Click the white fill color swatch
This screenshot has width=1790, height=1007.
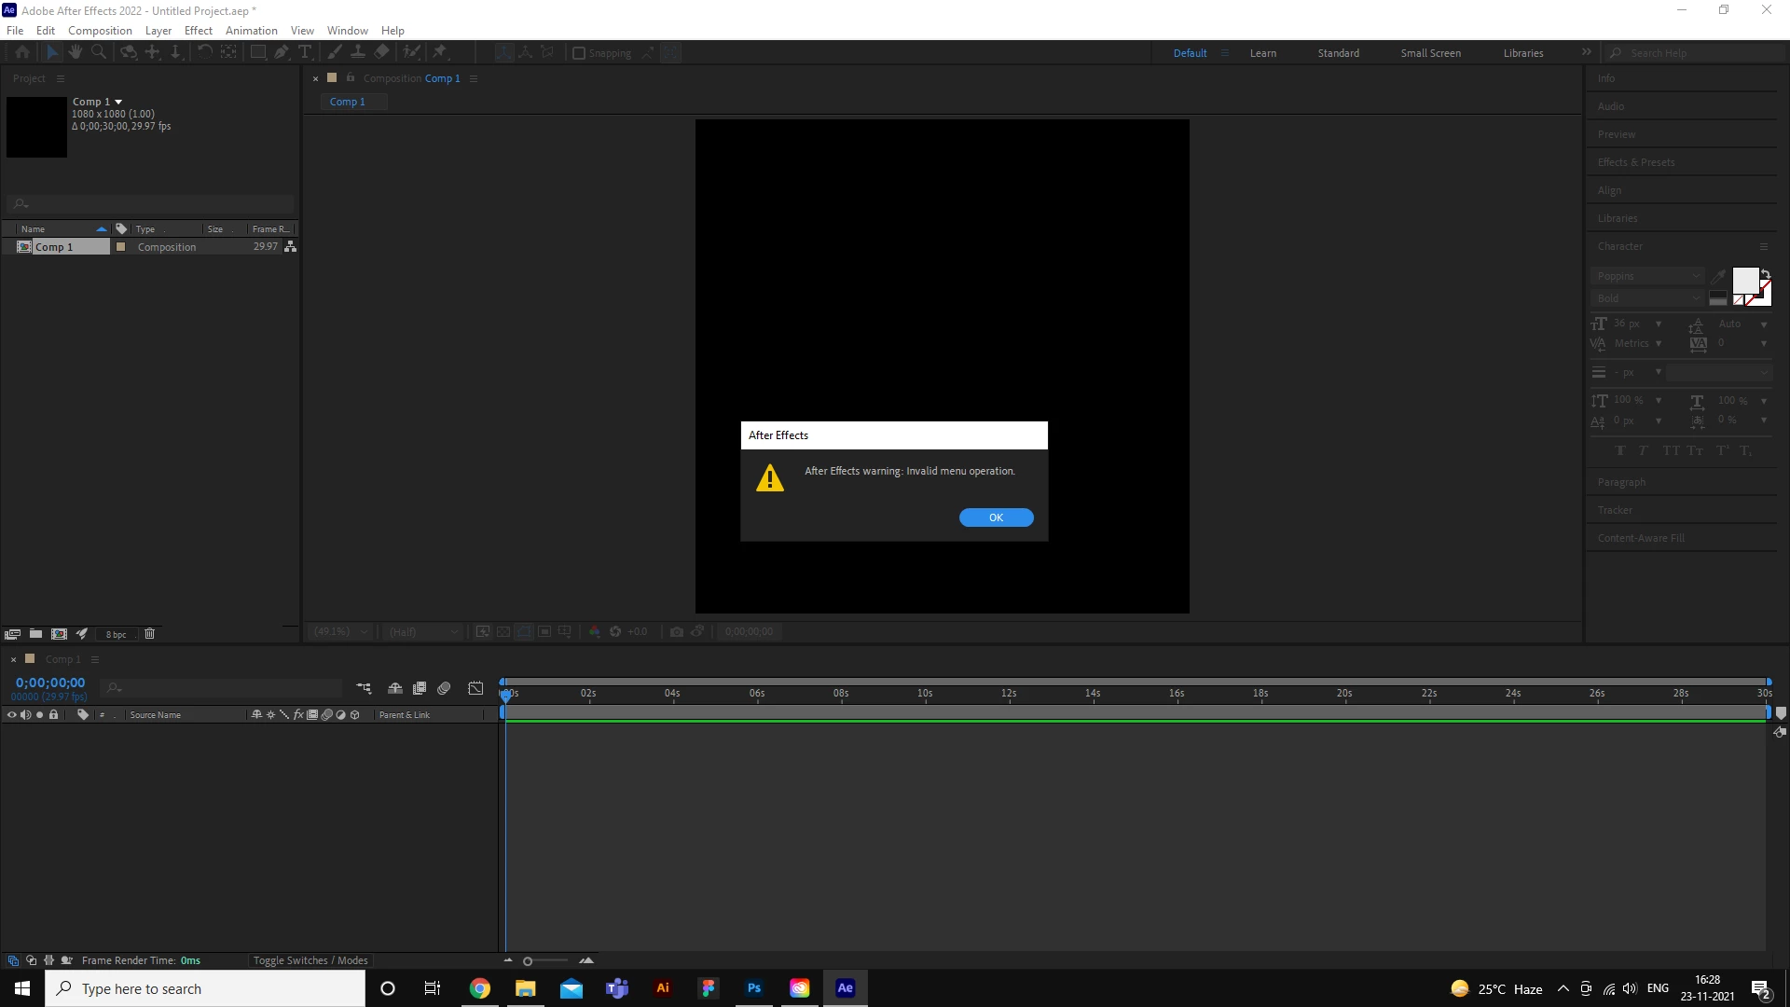tap(1744, 281)
